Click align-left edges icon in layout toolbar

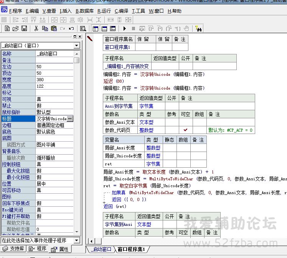pyautogui.click(x=16, y=20)
